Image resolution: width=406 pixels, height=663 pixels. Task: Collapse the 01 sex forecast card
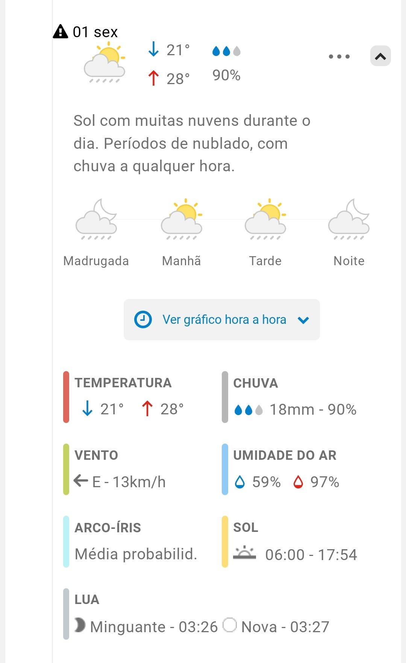pos(380,56)
